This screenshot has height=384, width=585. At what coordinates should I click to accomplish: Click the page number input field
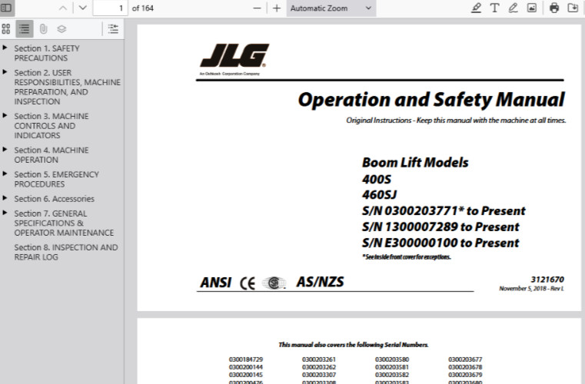point(110,8)
